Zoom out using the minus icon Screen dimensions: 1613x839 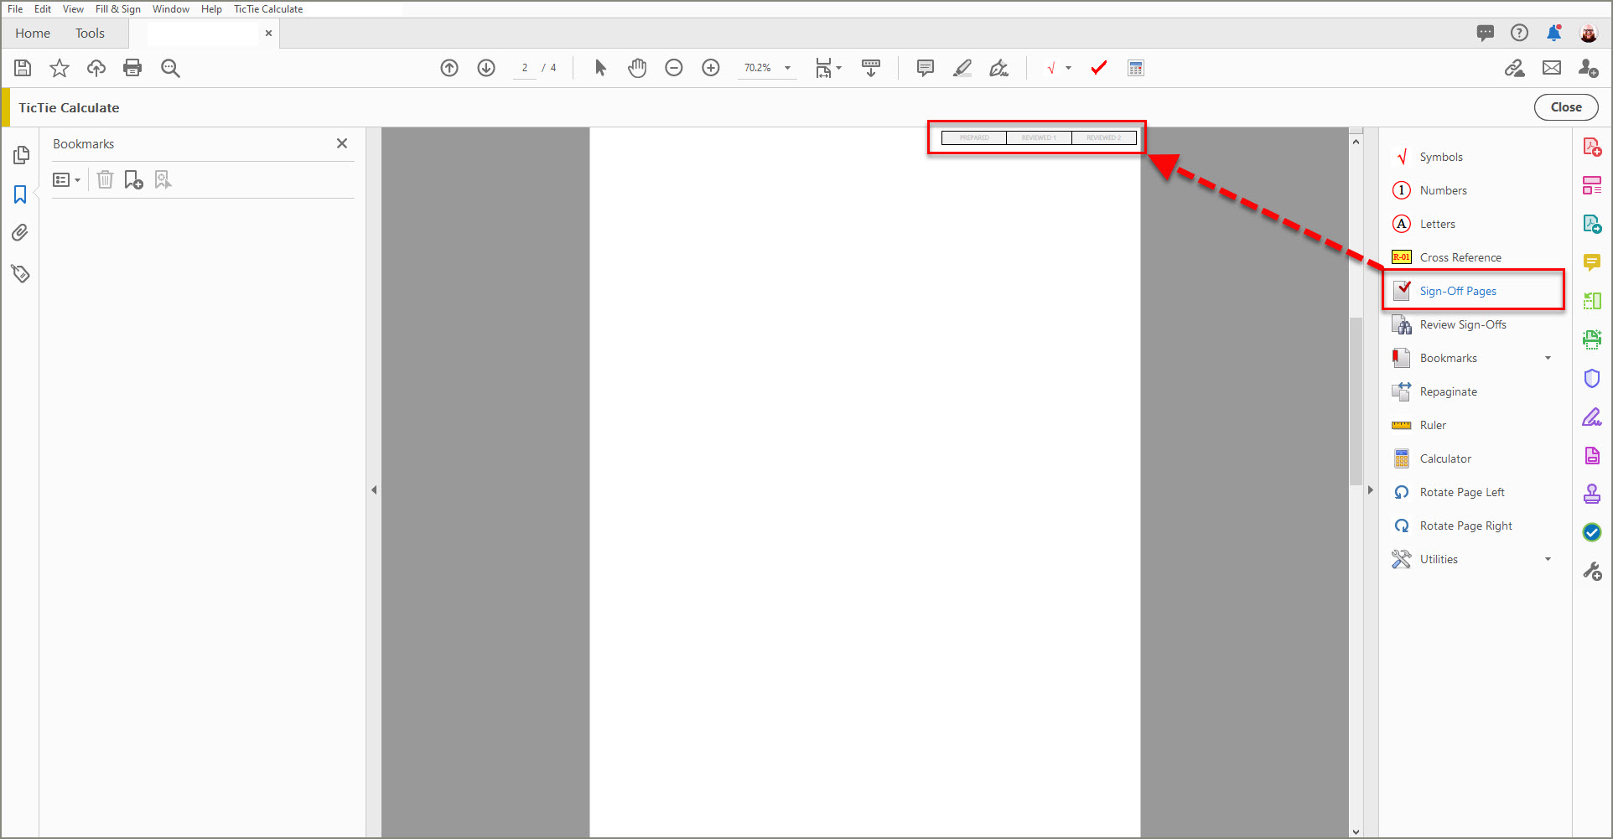(x=674, y=67)
